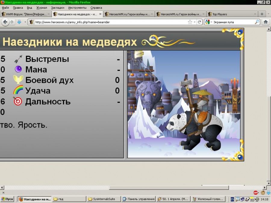Open a new tab with plus button
This screenshot has width=271, height=203.
[262, 14]
